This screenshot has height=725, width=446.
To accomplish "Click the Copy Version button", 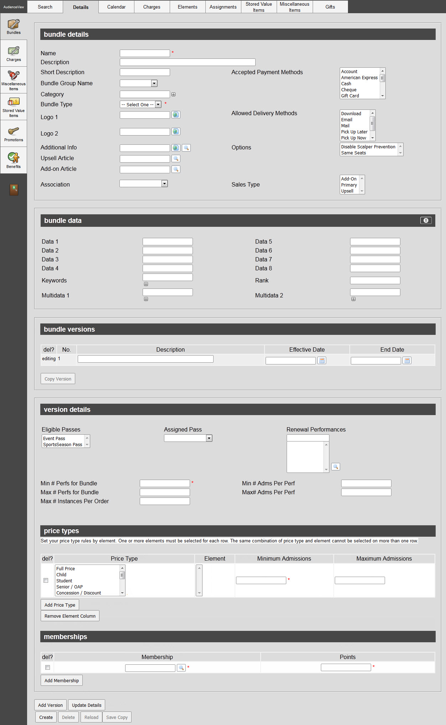I will click(x=58, y=379).
